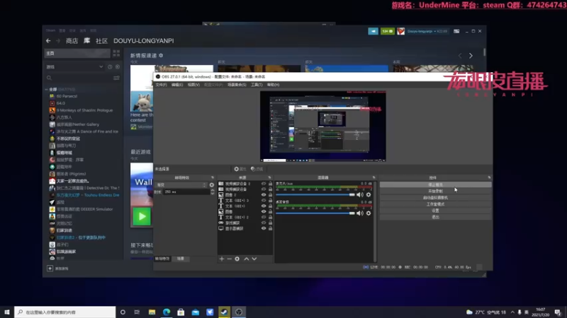Viewport: 567px width, 318px height.
Task: Toggle visibility of 游戏捕获 source
Action: pyautogui.click(x=264, y=223)
